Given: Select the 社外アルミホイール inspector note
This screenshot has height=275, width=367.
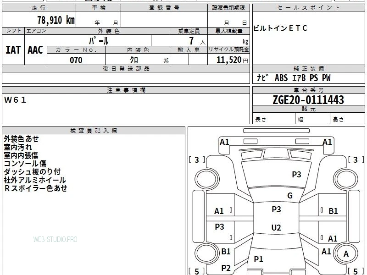Looking at the screenshot, I should coord(35,180).
